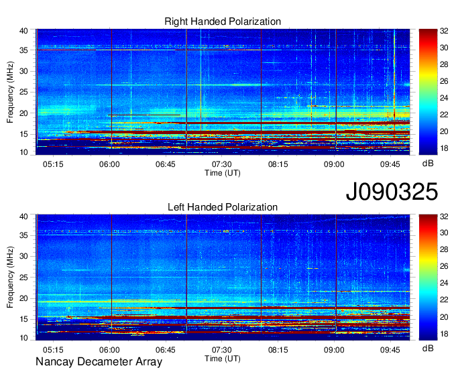Image resolution: width=456 pixels, height=370 pixels.
Task: Click 10 MHz tick on Right Handed frequency axis
Action: 23,152
